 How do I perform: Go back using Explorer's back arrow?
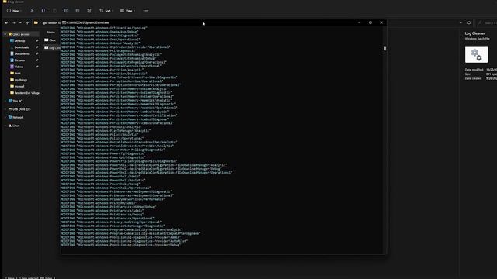(6, 22)
